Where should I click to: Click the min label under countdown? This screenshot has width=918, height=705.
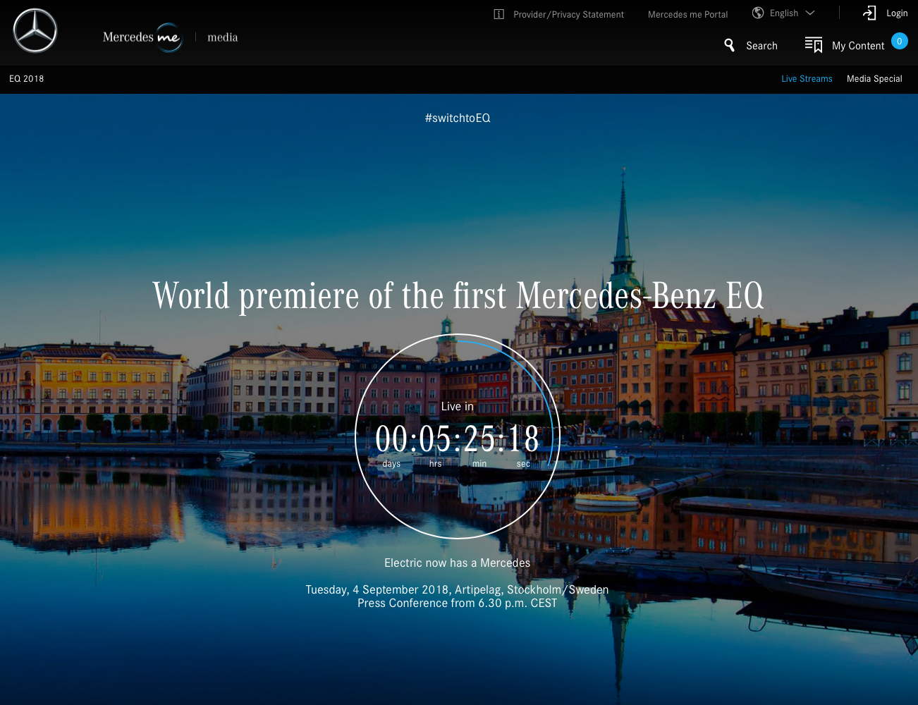(479, 464)
